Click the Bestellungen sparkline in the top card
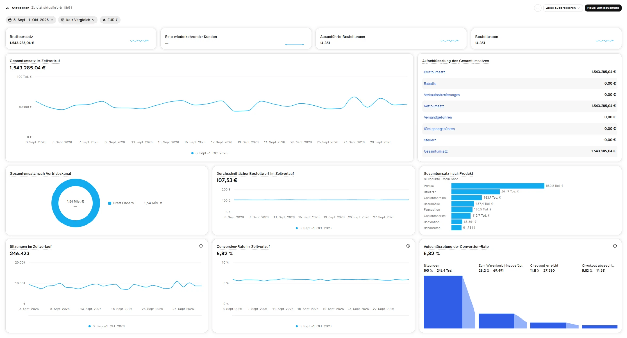Screen dimensions: 627x338 click(605, 41)
